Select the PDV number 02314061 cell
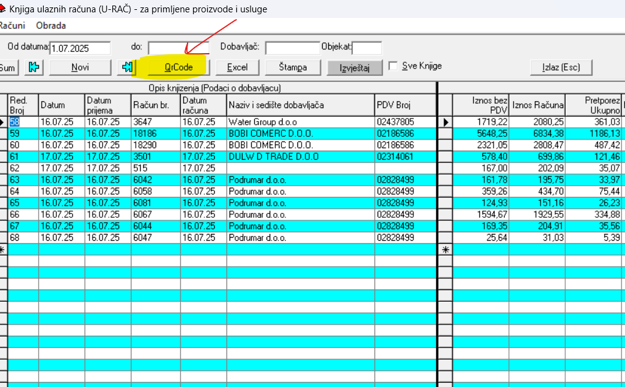 pyautogui.click(x=405, y=157)
